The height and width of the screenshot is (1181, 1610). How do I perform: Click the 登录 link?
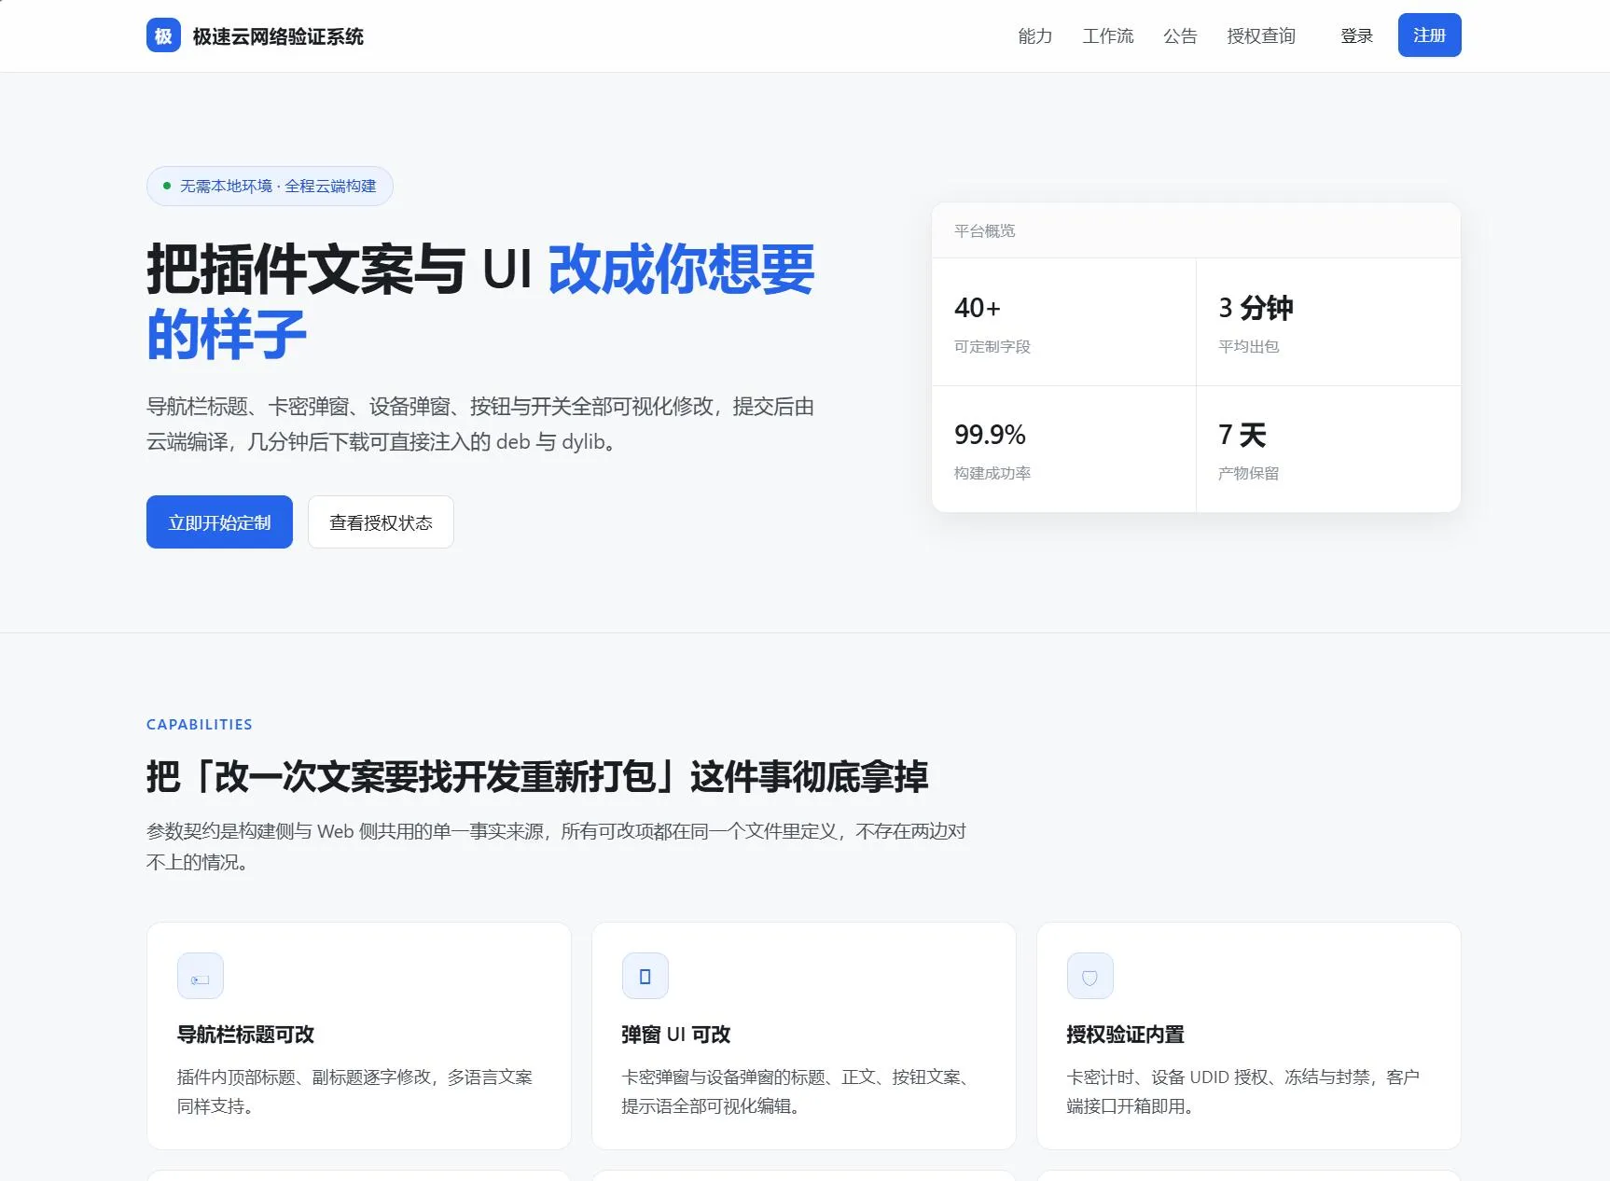pos(1356,35)
